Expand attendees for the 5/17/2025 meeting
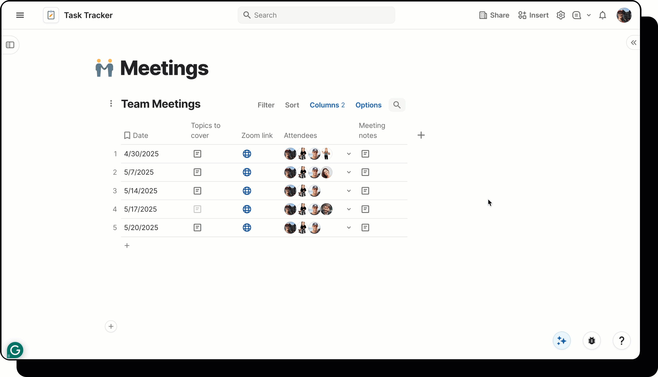Viewport: 658px width, 377px height. coord(349,209)
